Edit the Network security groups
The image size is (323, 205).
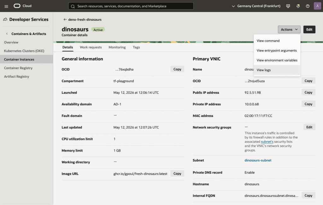309,127
